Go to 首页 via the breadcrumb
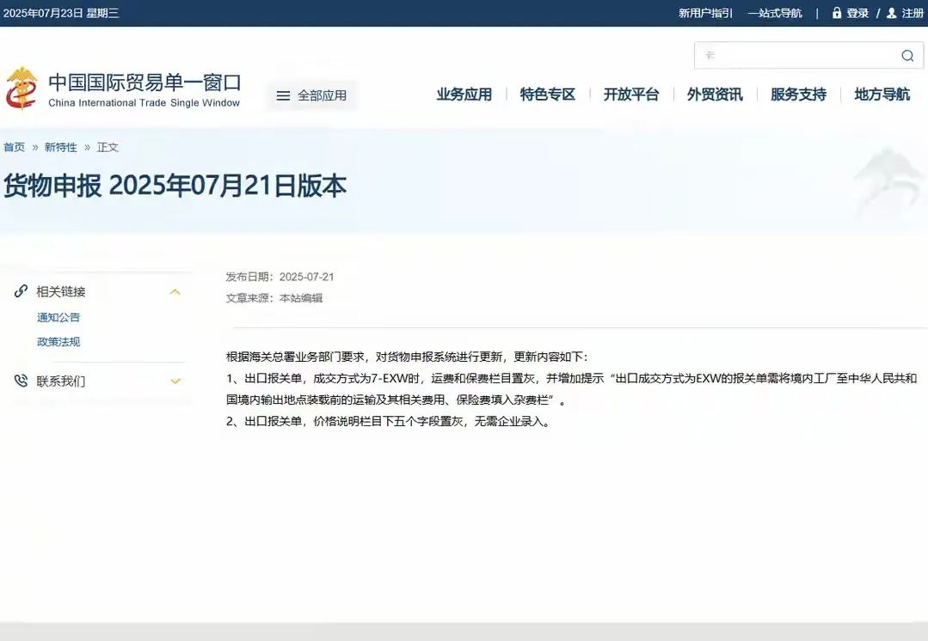 tap(14, 146)
